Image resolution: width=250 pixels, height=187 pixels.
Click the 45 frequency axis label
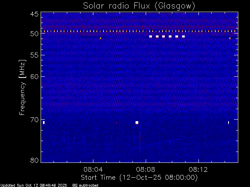coord(34,14)
